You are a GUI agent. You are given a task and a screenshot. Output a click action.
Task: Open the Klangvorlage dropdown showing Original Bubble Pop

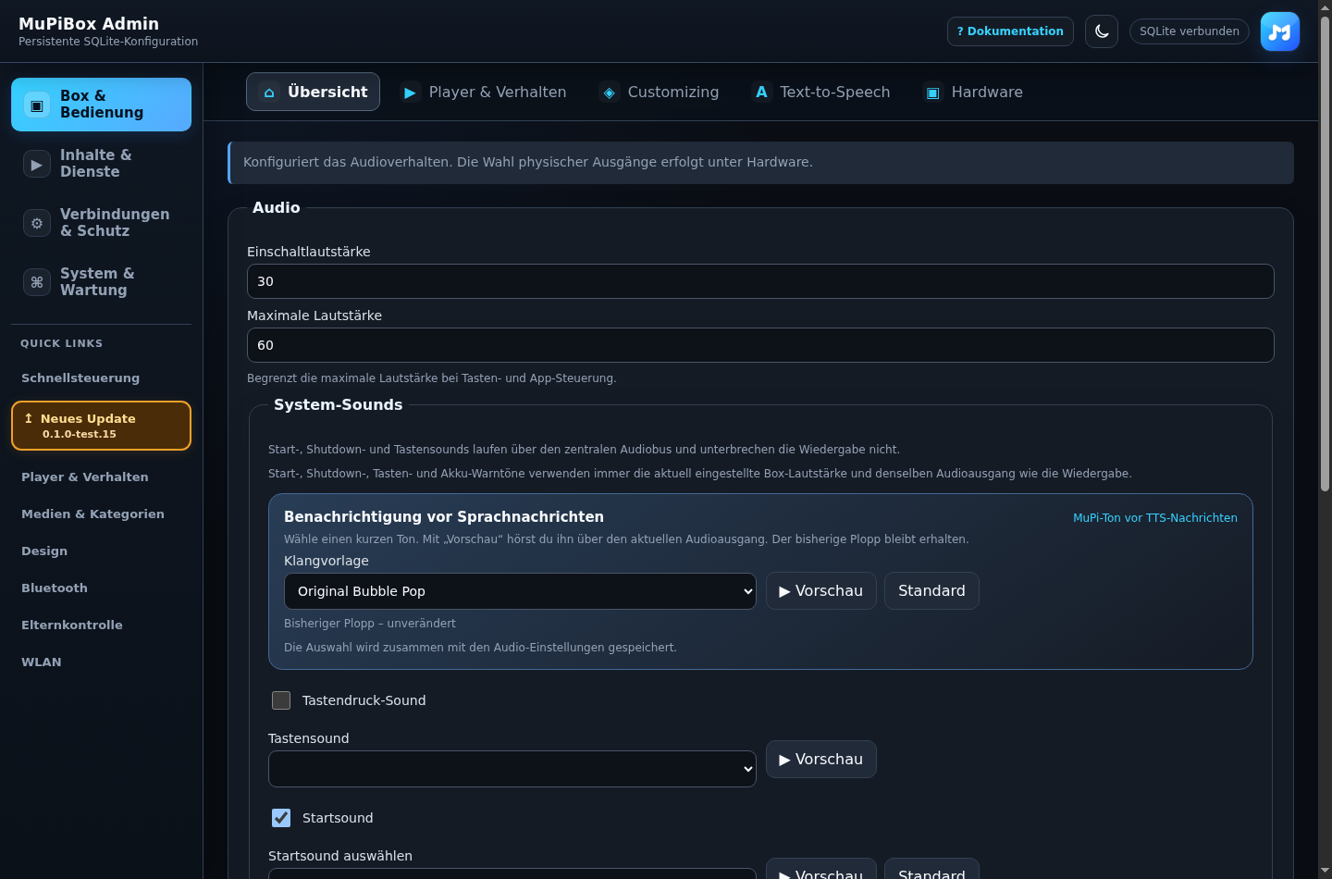pos(520,591)
